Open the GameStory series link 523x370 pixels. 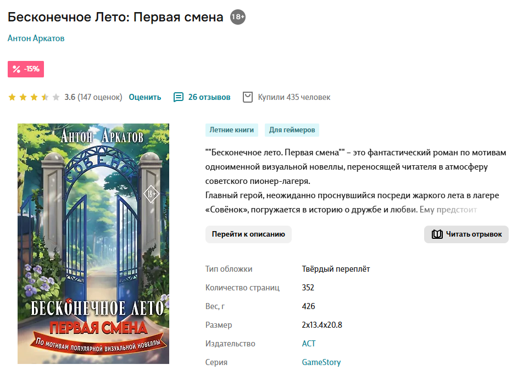point(321,362)
